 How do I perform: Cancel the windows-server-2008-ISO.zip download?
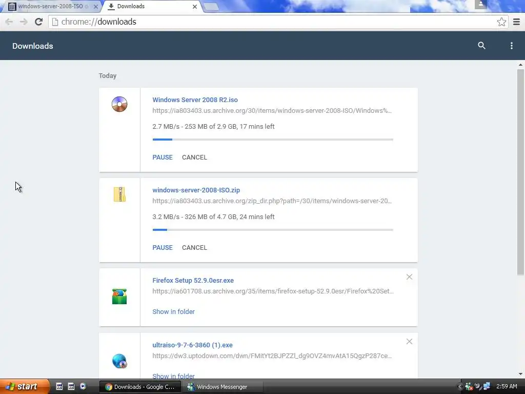point(194,248)
